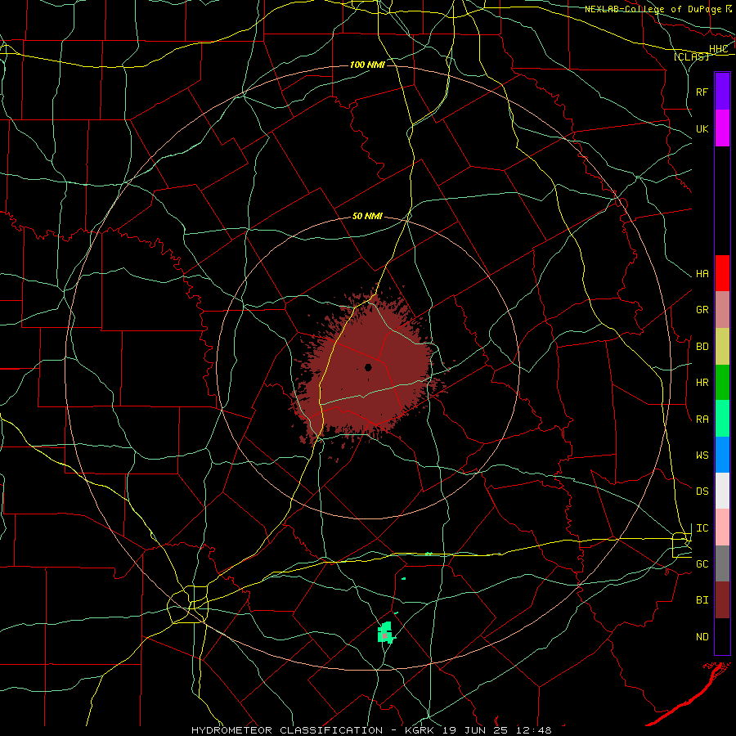Click the [CLAS] units label
736x736 pixels.
click(691, 57)
